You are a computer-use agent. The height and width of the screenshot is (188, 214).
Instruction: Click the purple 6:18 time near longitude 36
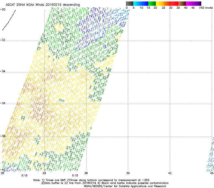click(75, 176)
